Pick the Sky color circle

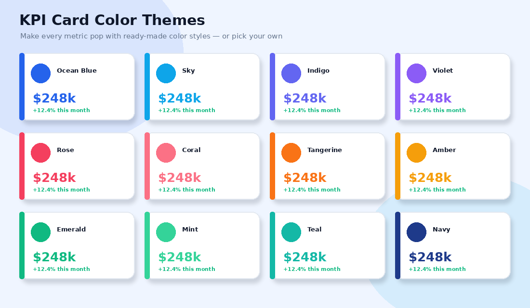point(166,73)
